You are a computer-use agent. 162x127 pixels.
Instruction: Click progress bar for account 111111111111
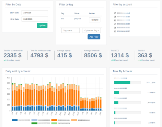127,83
